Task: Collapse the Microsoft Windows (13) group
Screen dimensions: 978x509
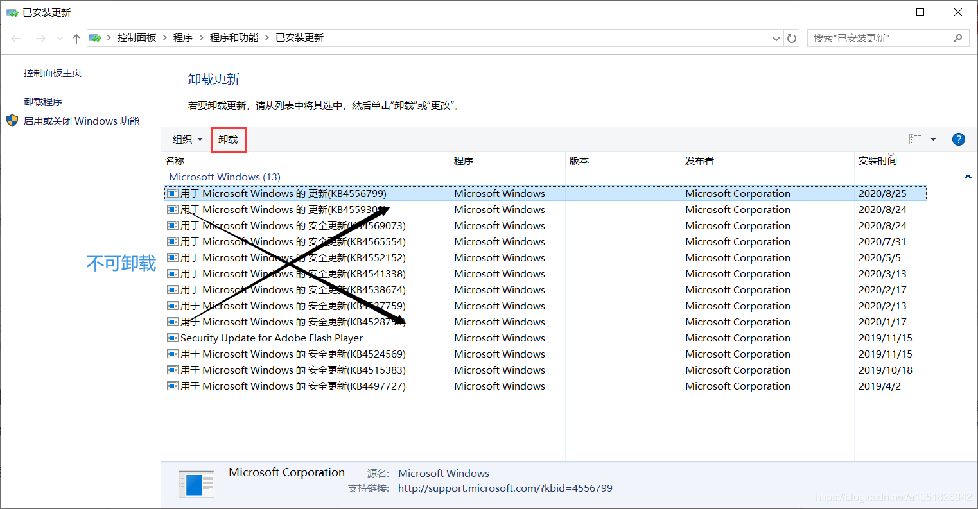Action: [968, 177]
